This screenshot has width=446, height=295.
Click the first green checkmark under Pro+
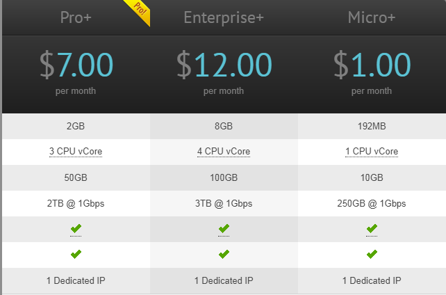(76, 228)
